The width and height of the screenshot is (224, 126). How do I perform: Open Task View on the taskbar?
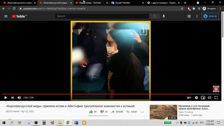[20, 123]
